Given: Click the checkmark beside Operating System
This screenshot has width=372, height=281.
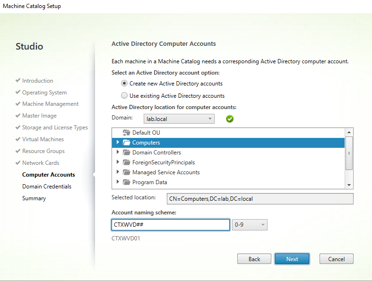Looking at the screenshot, I should 18,92.
